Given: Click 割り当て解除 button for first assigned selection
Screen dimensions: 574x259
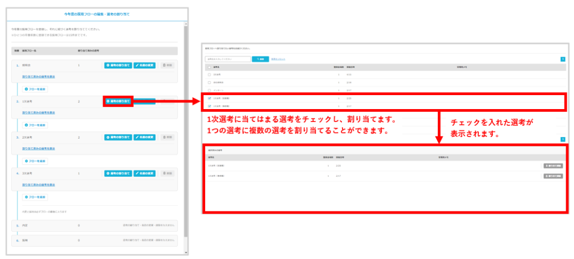Looking at the screenshot, I should tap(552, 166).
